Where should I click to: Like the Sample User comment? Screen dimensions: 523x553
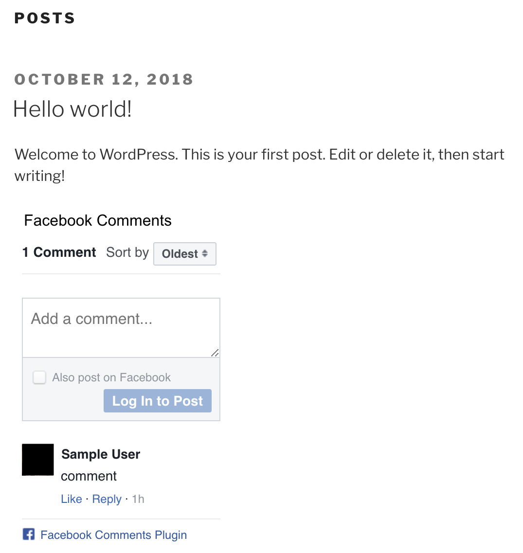click(x=72, y=499)
